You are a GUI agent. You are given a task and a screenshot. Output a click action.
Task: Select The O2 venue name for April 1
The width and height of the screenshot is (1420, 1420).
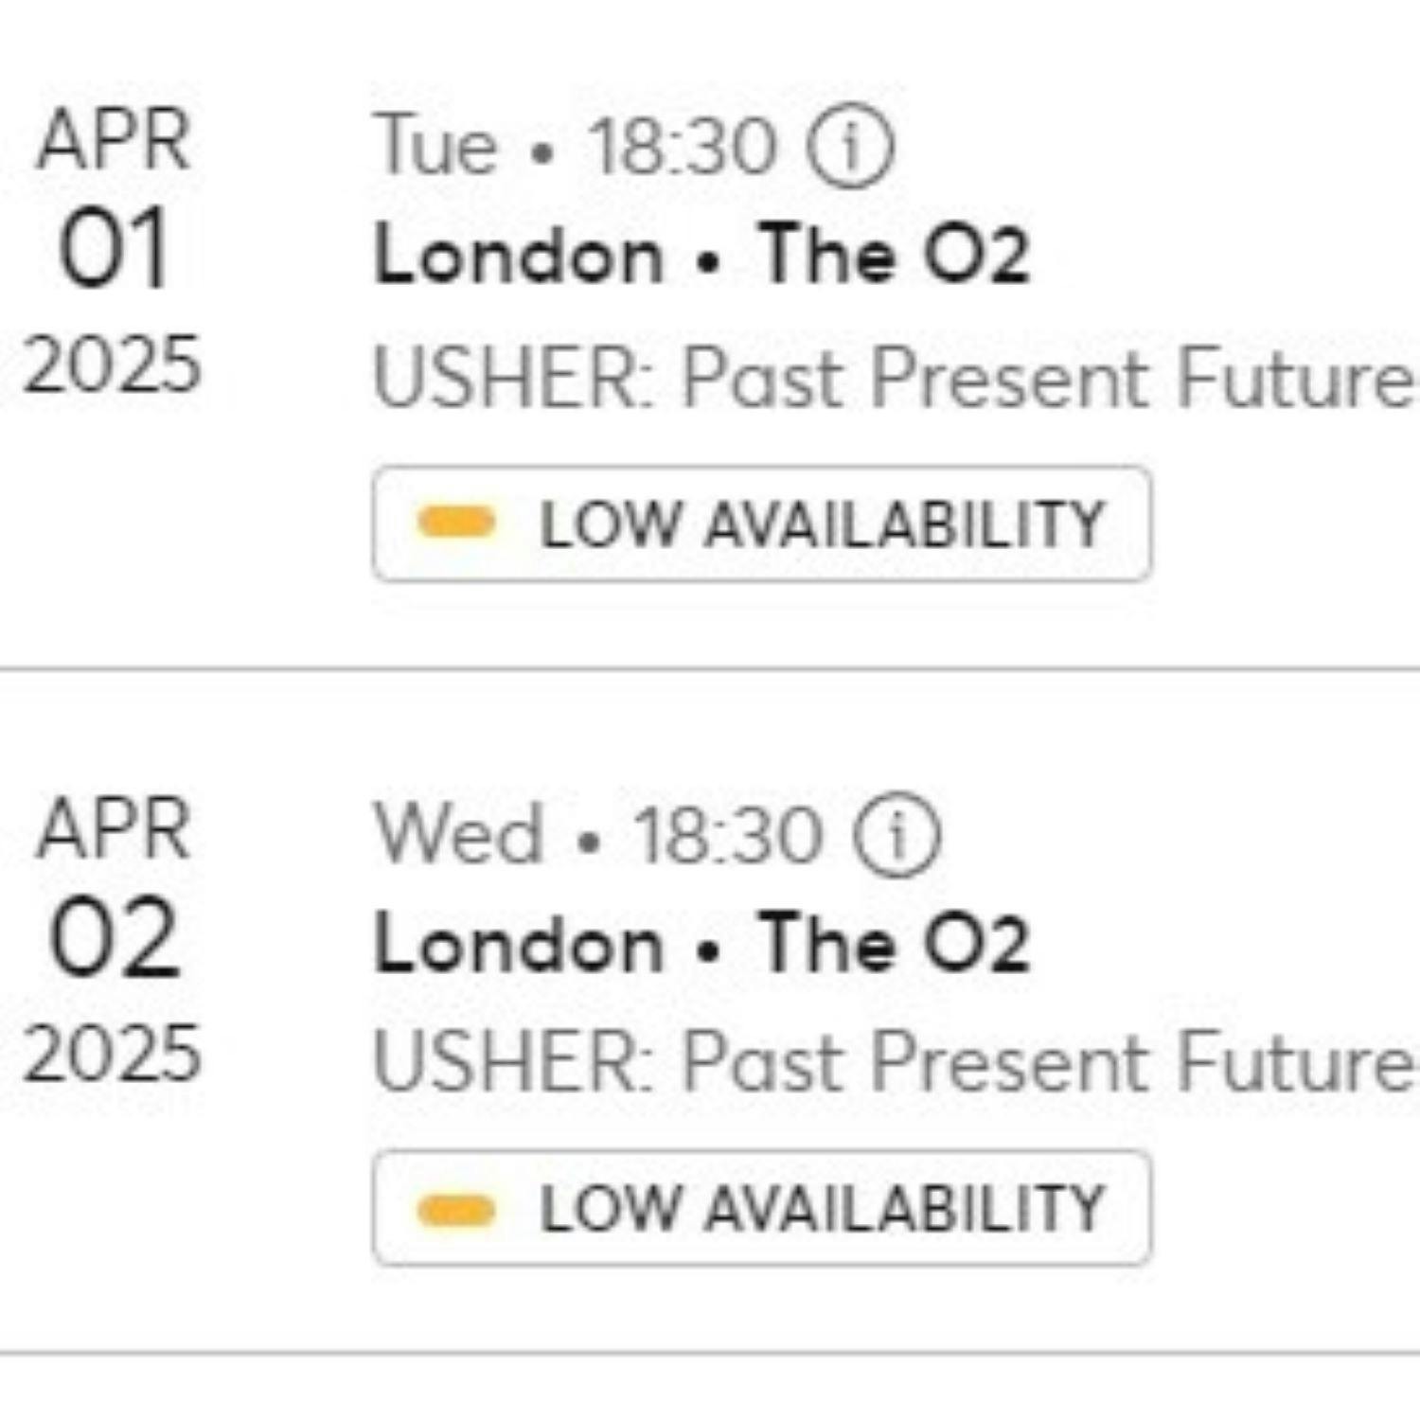click(x=895, y=255)
